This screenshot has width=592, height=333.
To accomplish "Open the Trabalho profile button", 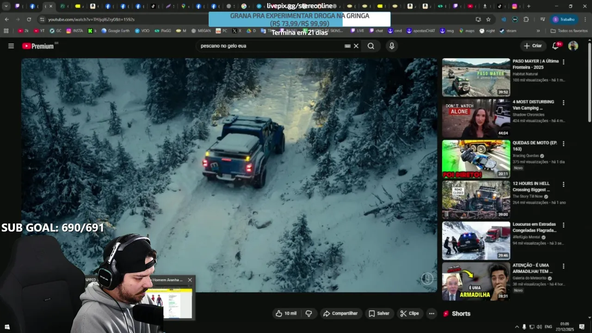I will [564, 19].
